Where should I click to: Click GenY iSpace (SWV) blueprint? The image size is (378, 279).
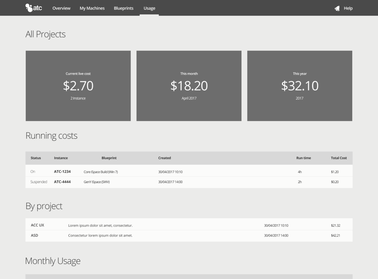97,182
